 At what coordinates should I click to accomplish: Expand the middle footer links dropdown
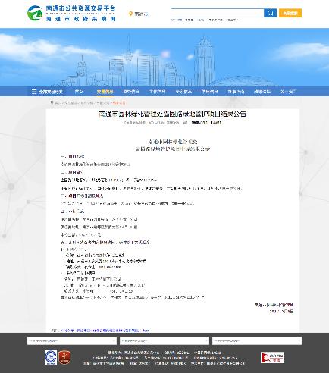(164, 340)
